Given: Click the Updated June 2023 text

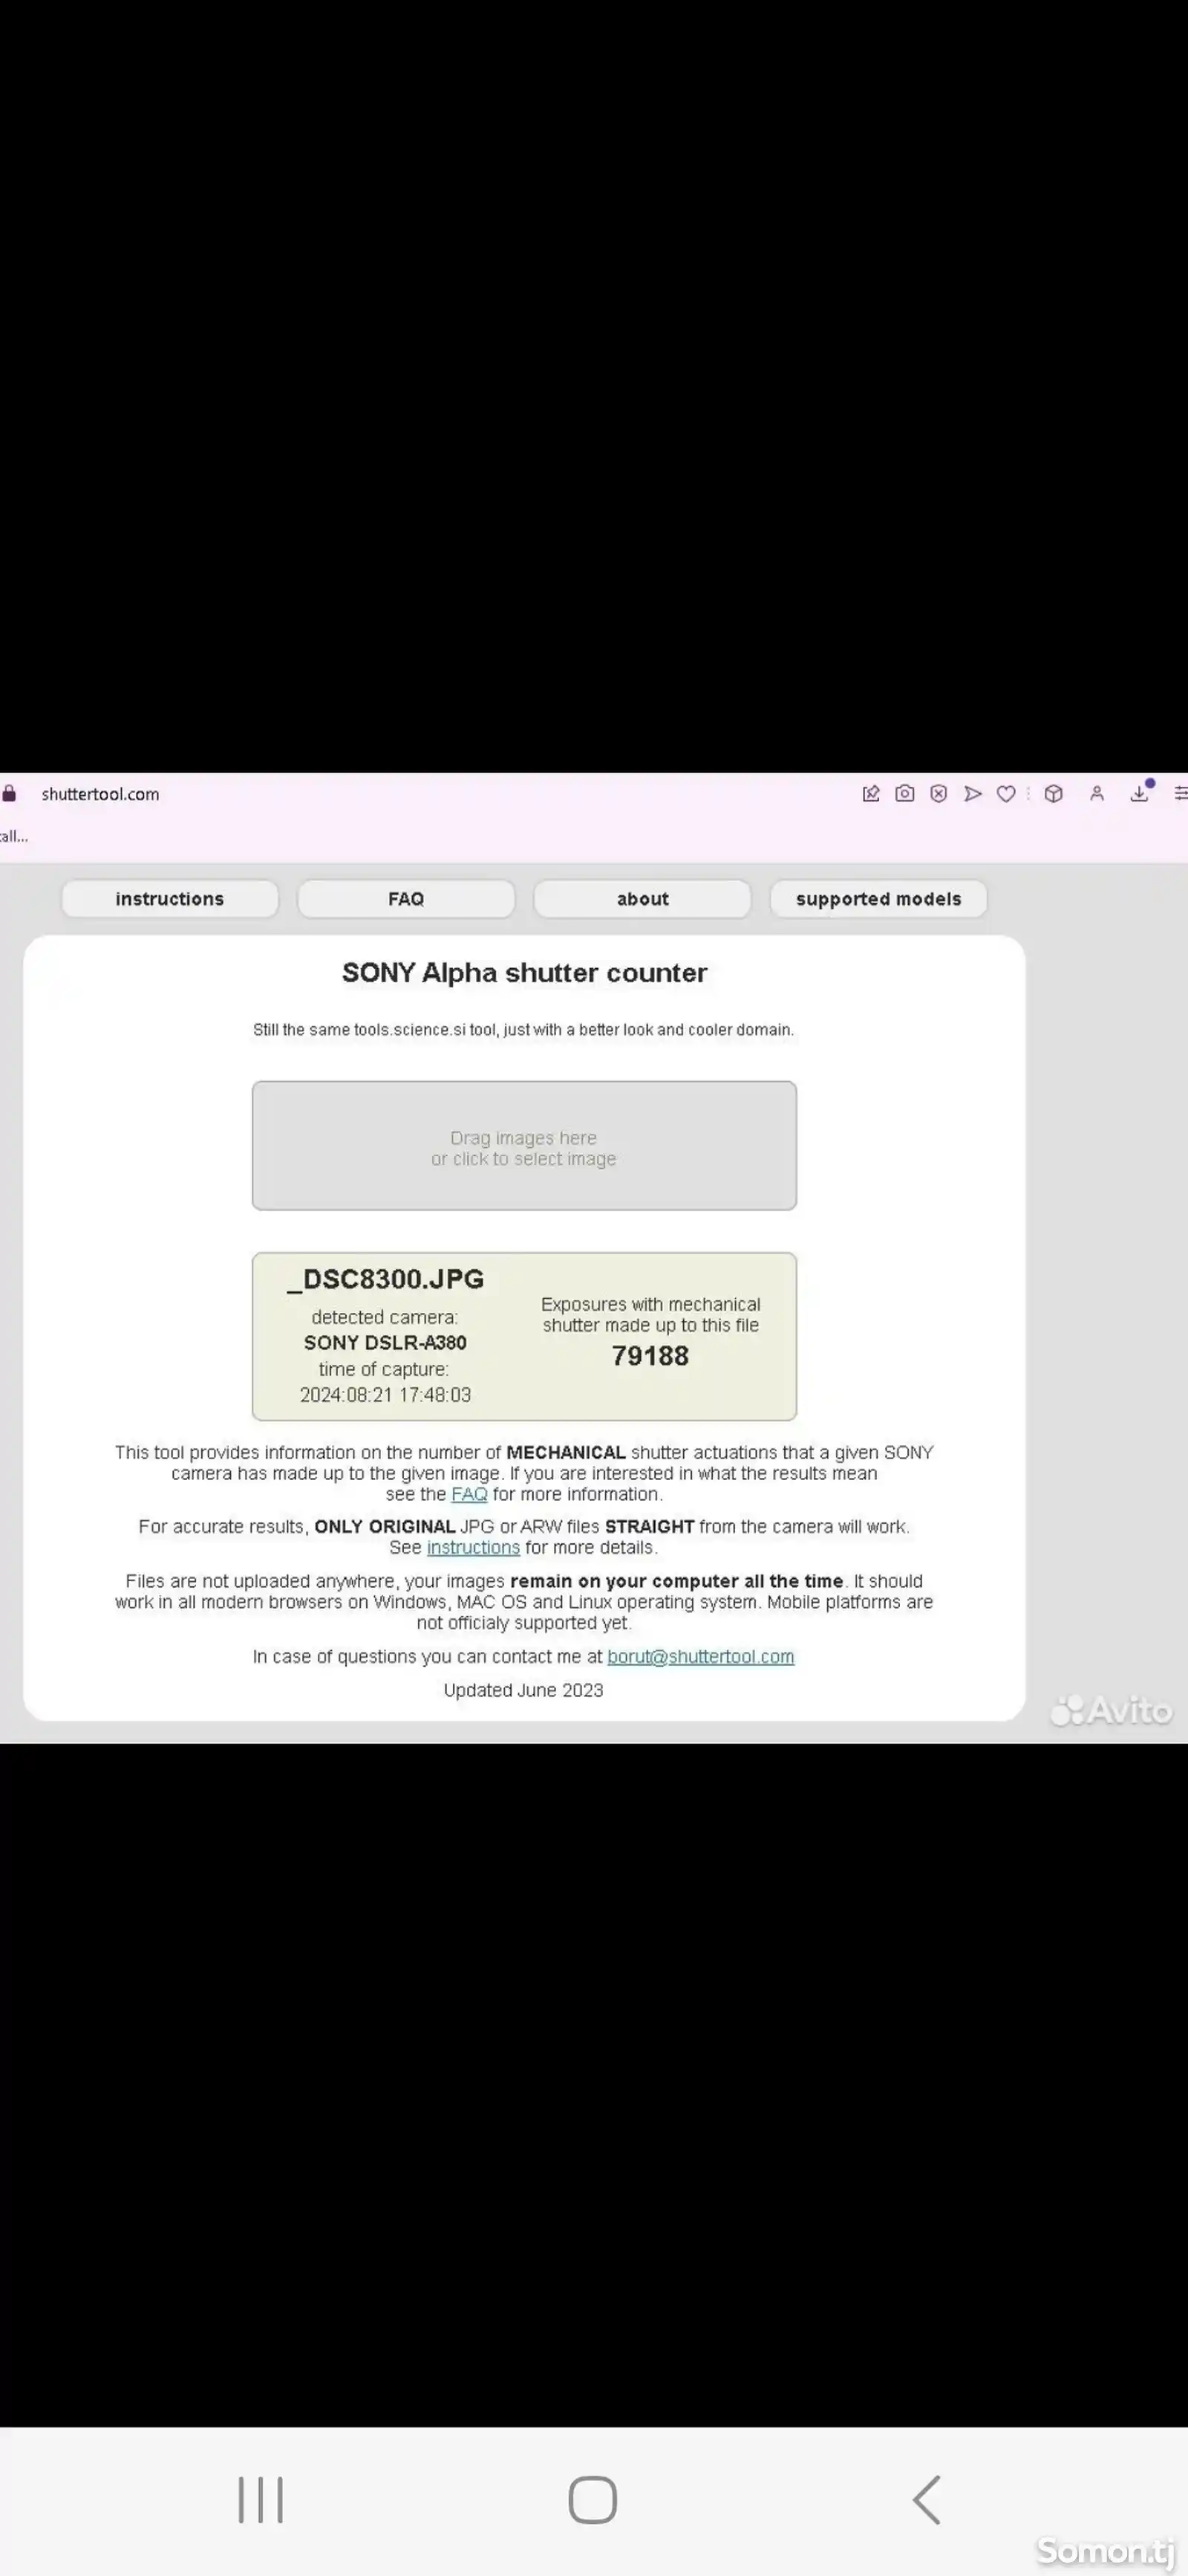Looking at the screenshot, I should [523, 1690].
